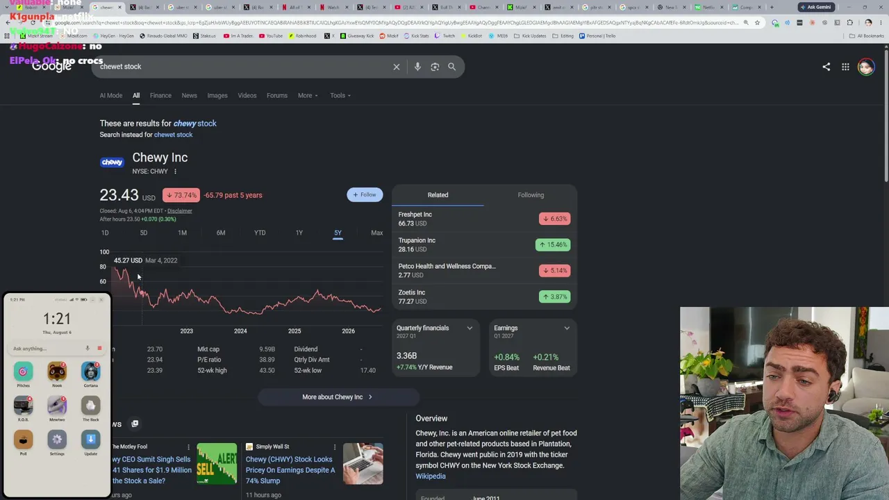Screen dimensions: 889x500
Task: Select the Finance search tab
Action: [160, 96]
